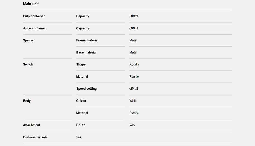Screen dimensions: 255x146
Task: Select the Spinner category label
Action: 29,40
